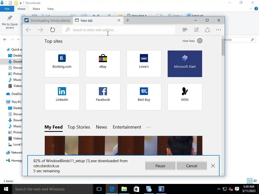This screenshot has width=259, height=194.
Task: Close the New tab tab
Action: (119, 20)
